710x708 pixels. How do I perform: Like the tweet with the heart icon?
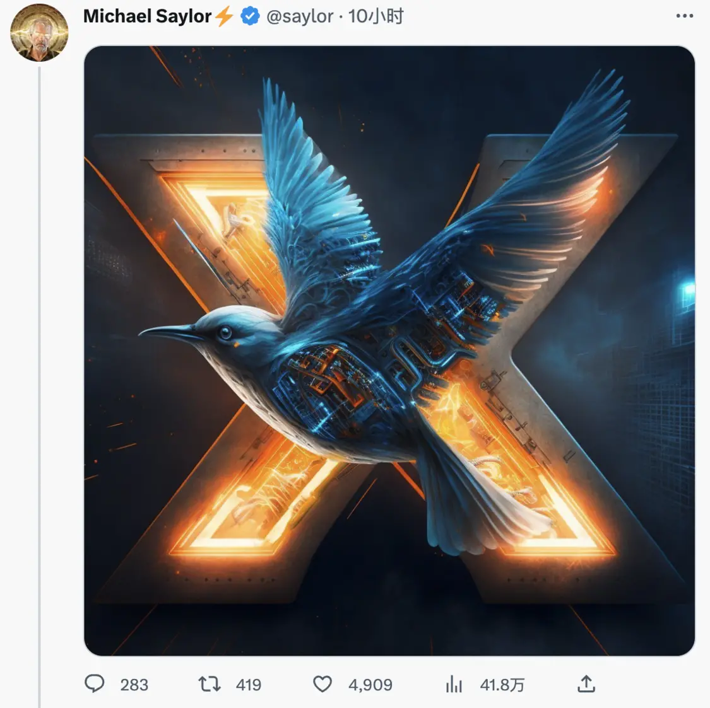click(322, 684)
